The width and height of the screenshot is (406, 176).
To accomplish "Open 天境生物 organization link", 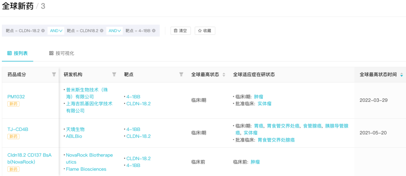I will 75,129.
